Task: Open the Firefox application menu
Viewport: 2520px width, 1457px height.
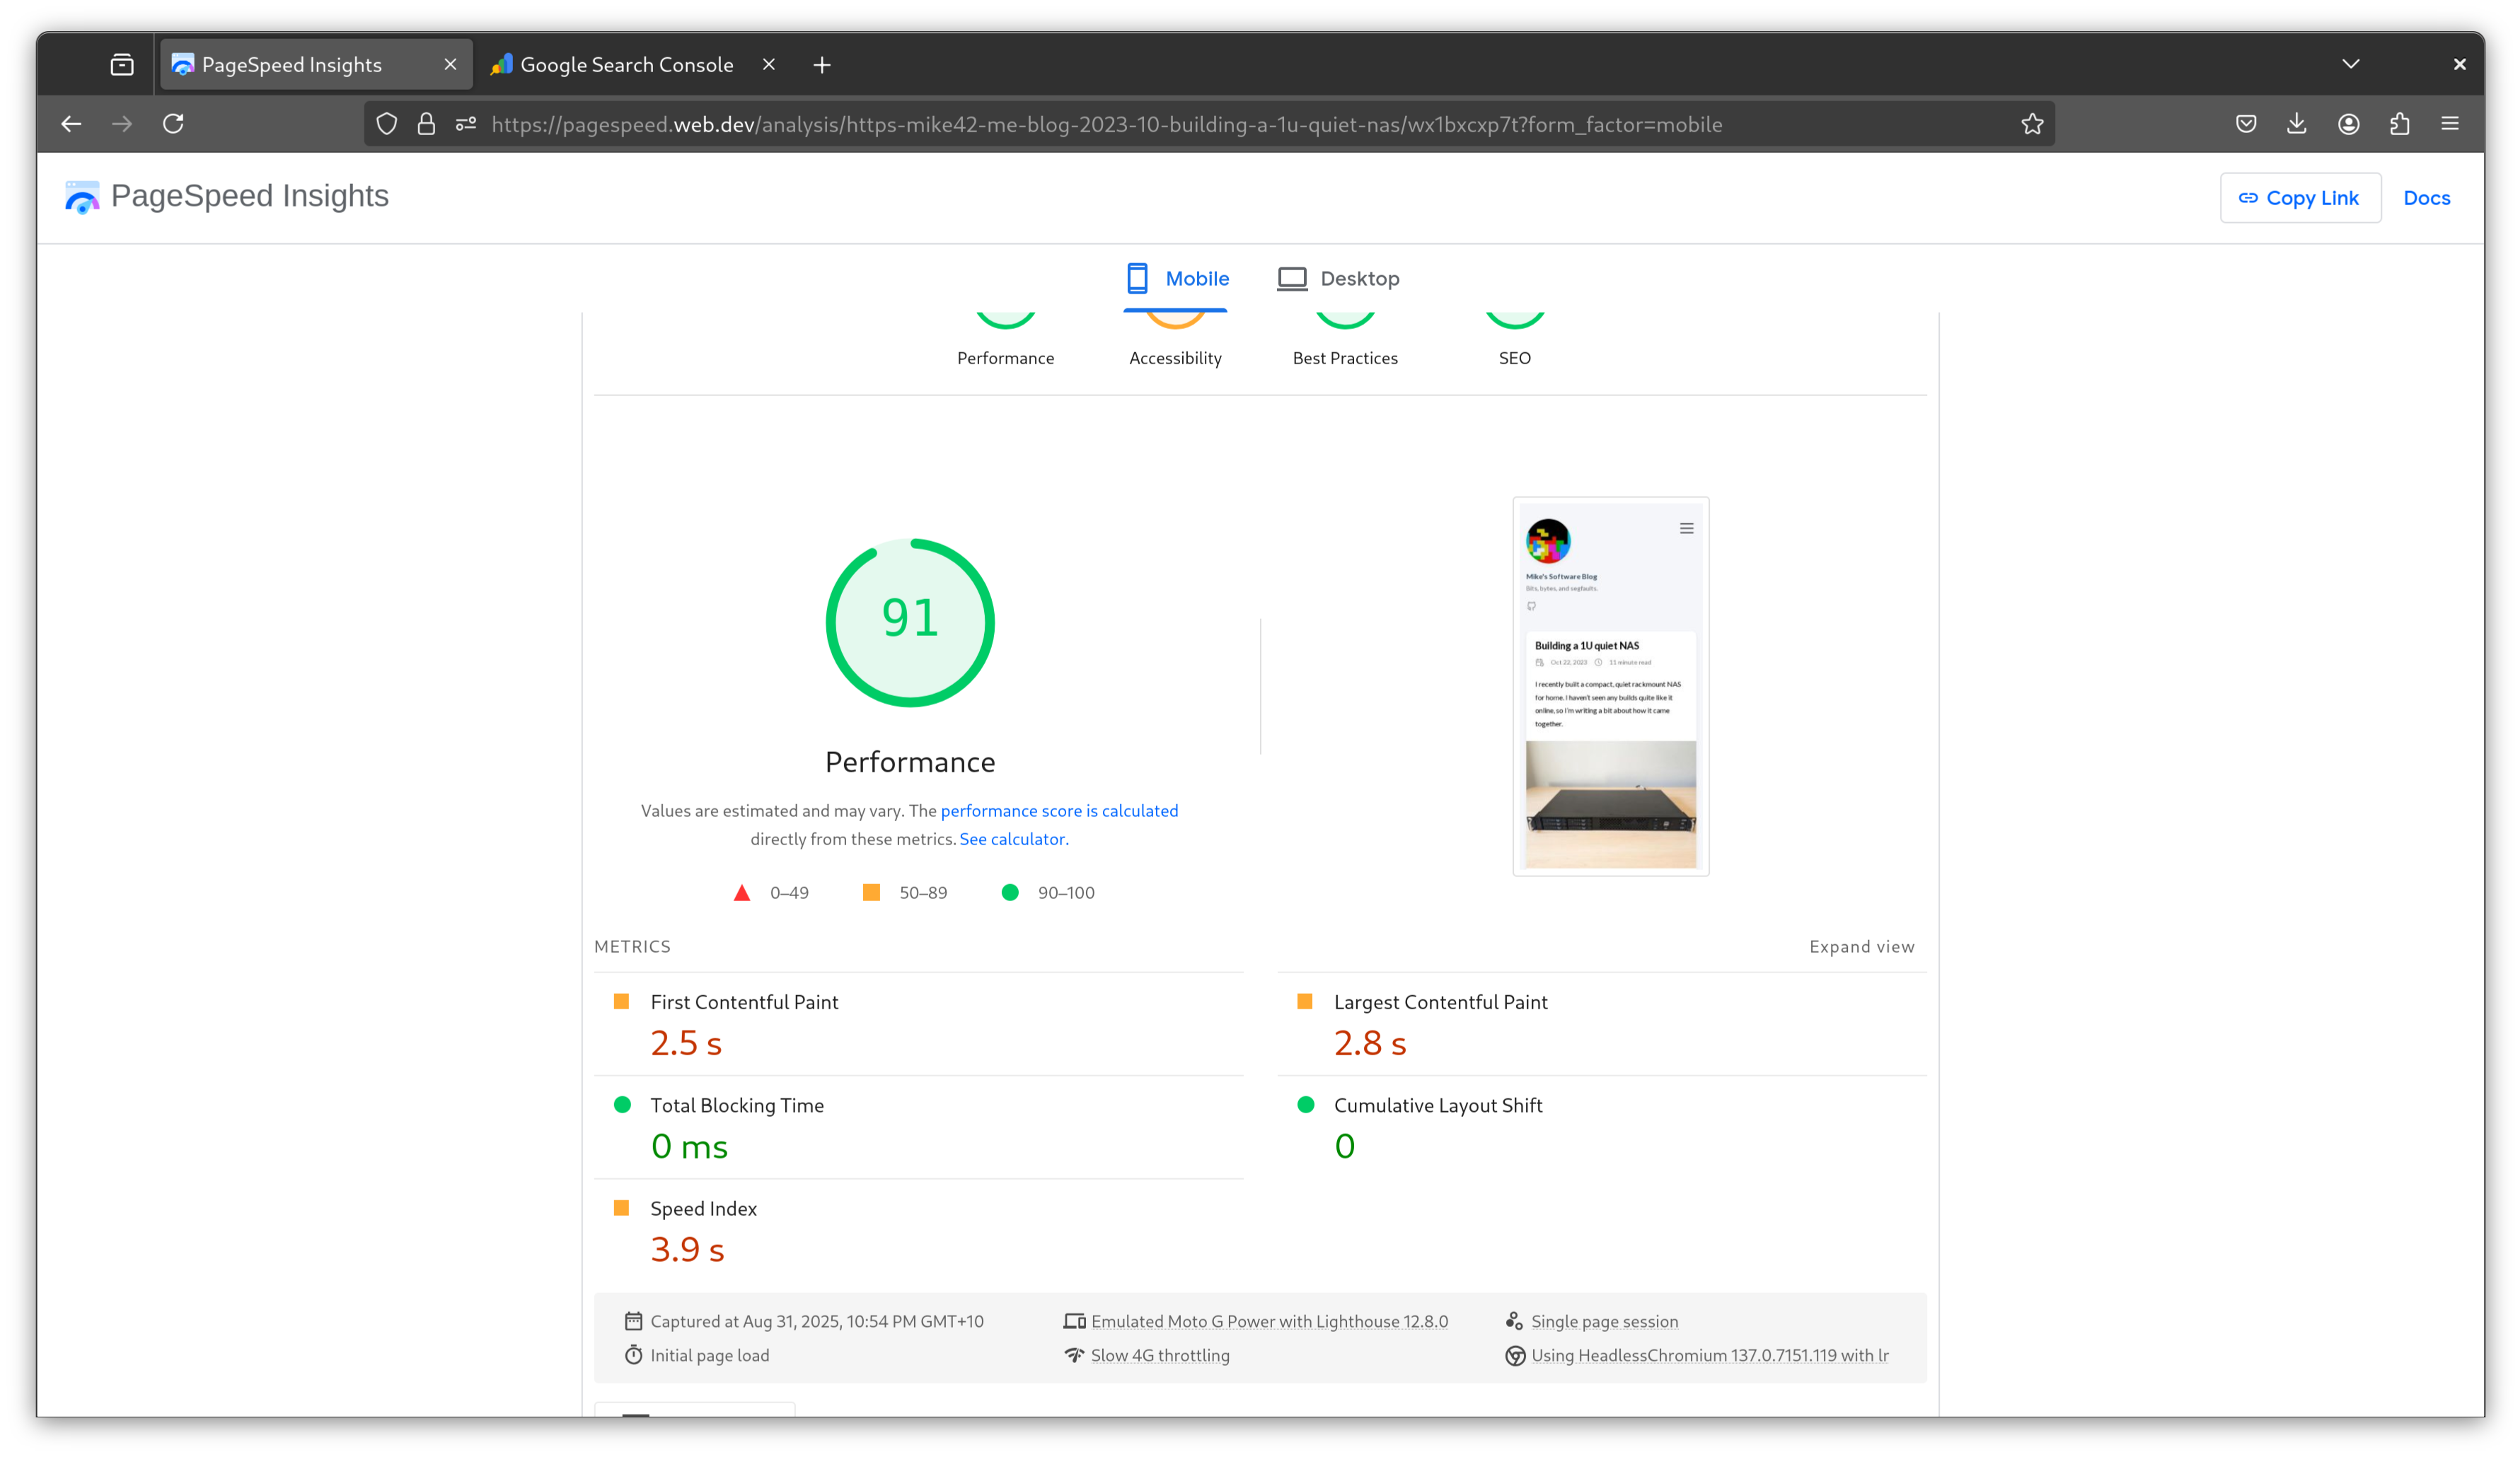Action: (2451, 124)
